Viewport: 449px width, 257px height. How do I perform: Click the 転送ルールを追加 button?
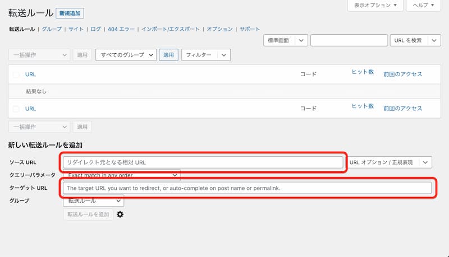pyautogui.click(x=88, y=214)
